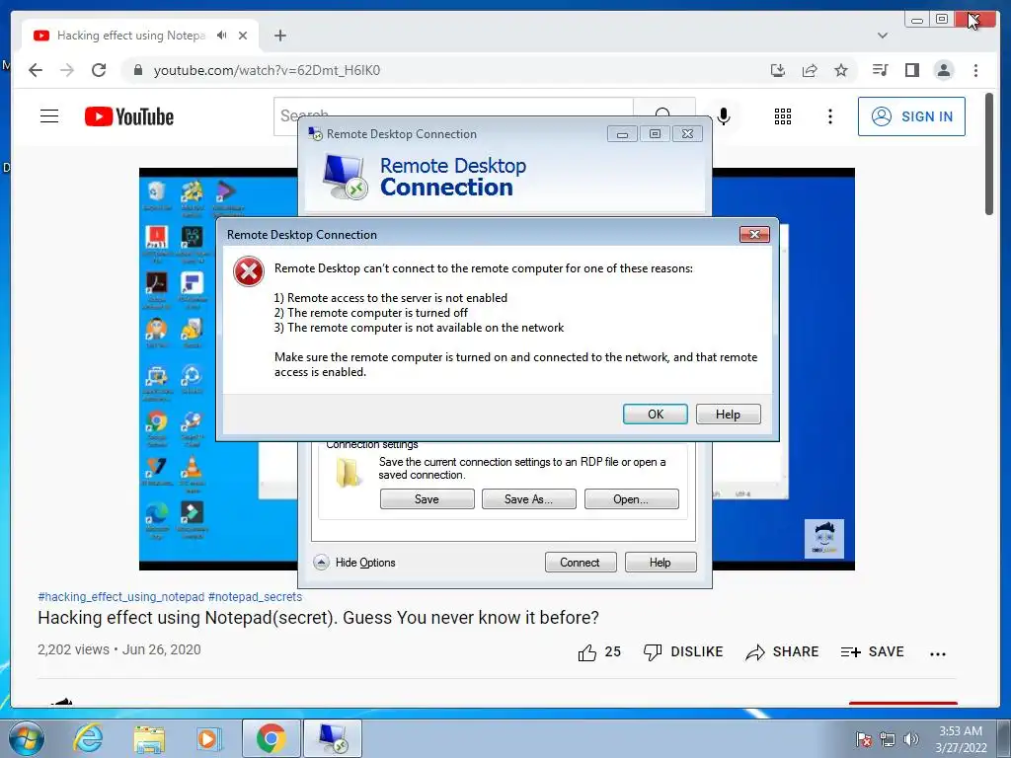Click Open... saved connection button

[631, 498]
